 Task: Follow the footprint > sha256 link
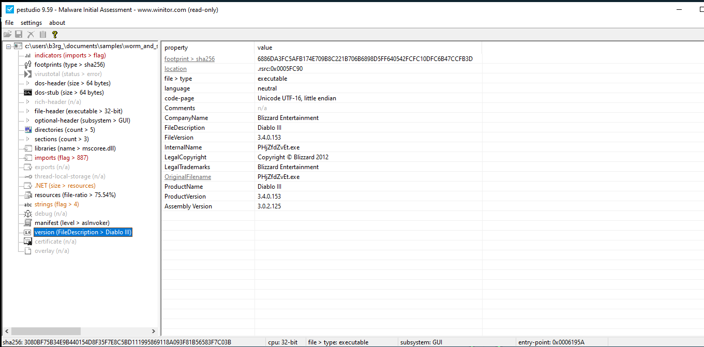(x=189, y=59)
